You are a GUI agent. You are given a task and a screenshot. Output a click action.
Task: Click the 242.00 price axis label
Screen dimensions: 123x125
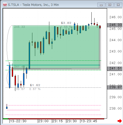[116, 63]
